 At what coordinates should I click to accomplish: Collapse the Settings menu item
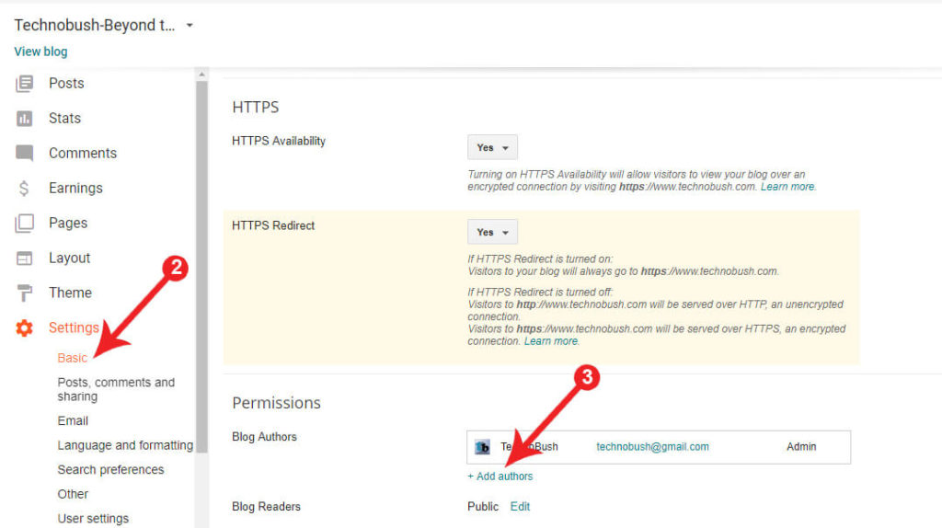click(74, 327)
